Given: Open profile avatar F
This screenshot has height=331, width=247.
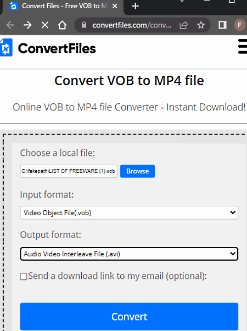Looking at the screenshot, I should point(240,25).
